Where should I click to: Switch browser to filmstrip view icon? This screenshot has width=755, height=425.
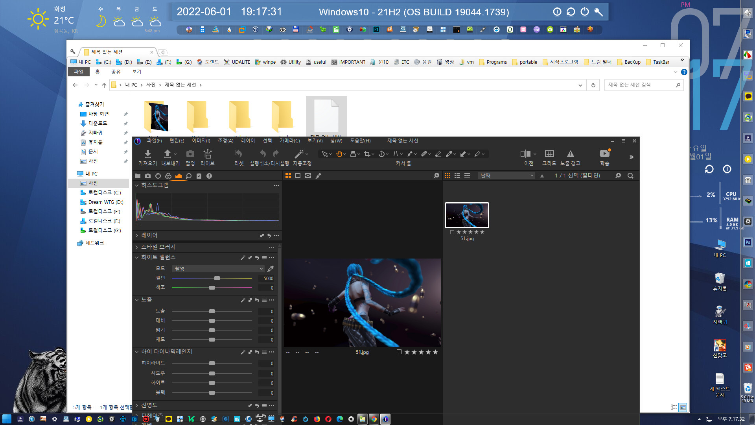[x=467, y=176]
